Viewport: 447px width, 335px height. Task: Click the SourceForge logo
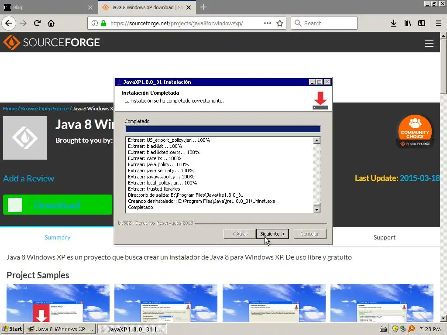point(52,42)
